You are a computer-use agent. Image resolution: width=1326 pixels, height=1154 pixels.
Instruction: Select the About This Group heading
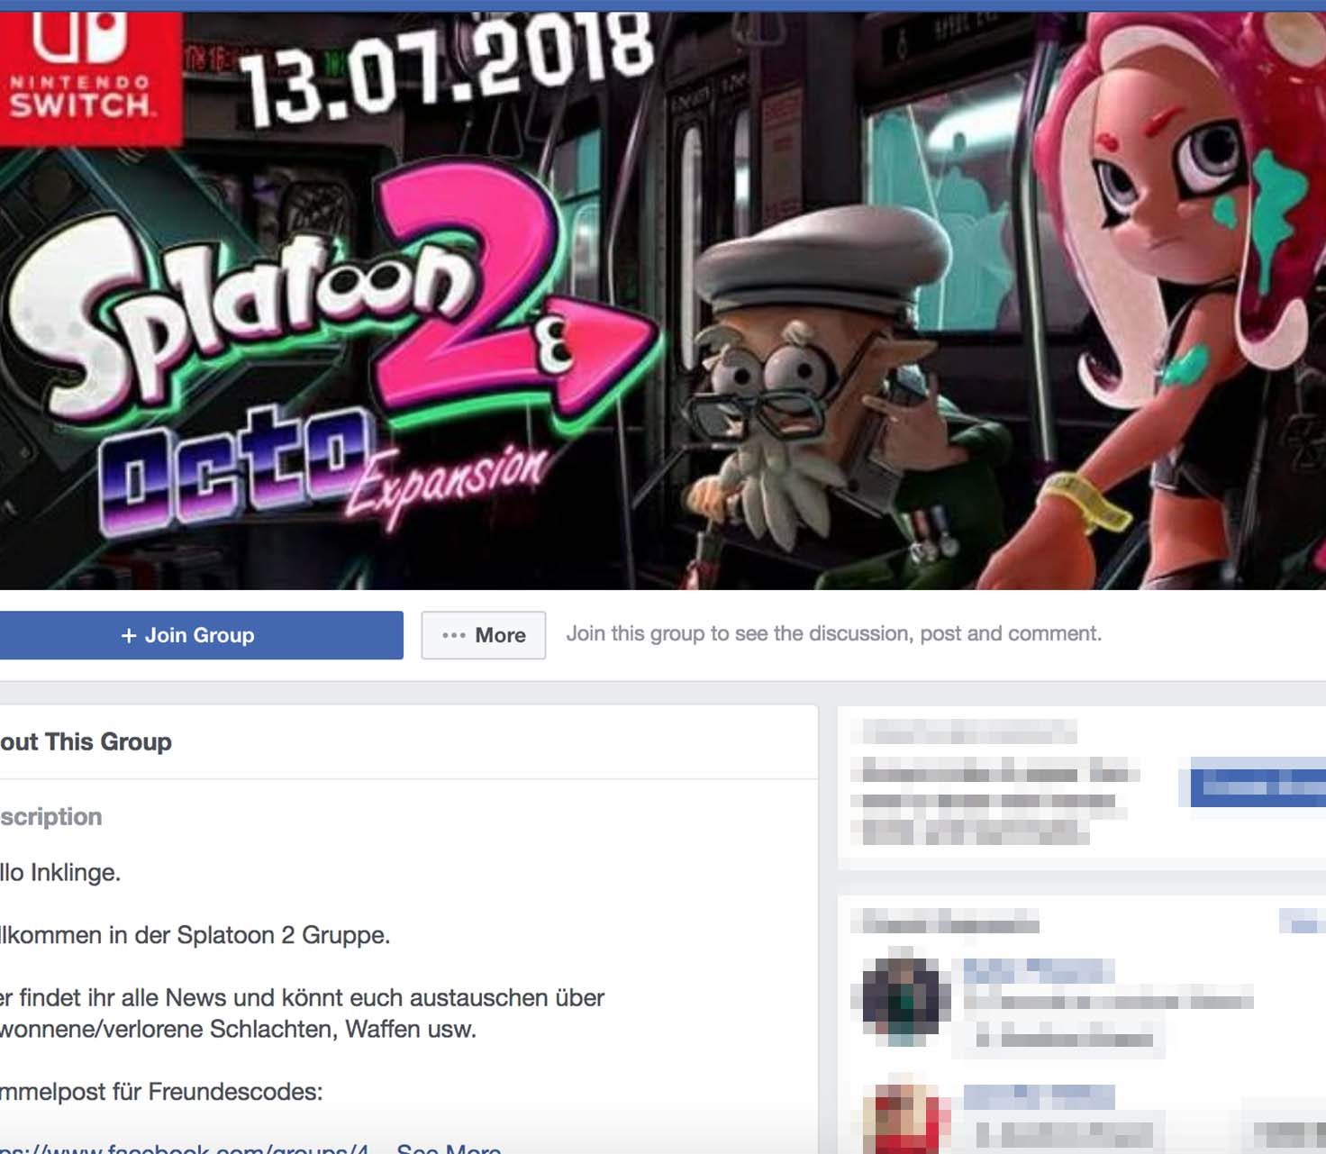point(86,742)
